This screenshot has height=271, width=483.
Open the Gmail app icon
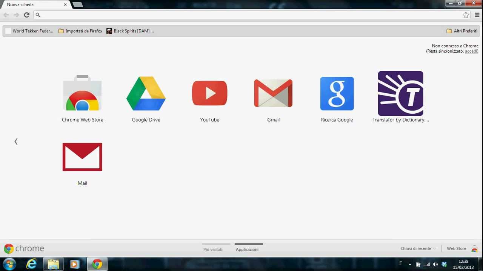(x=273, y=93)
